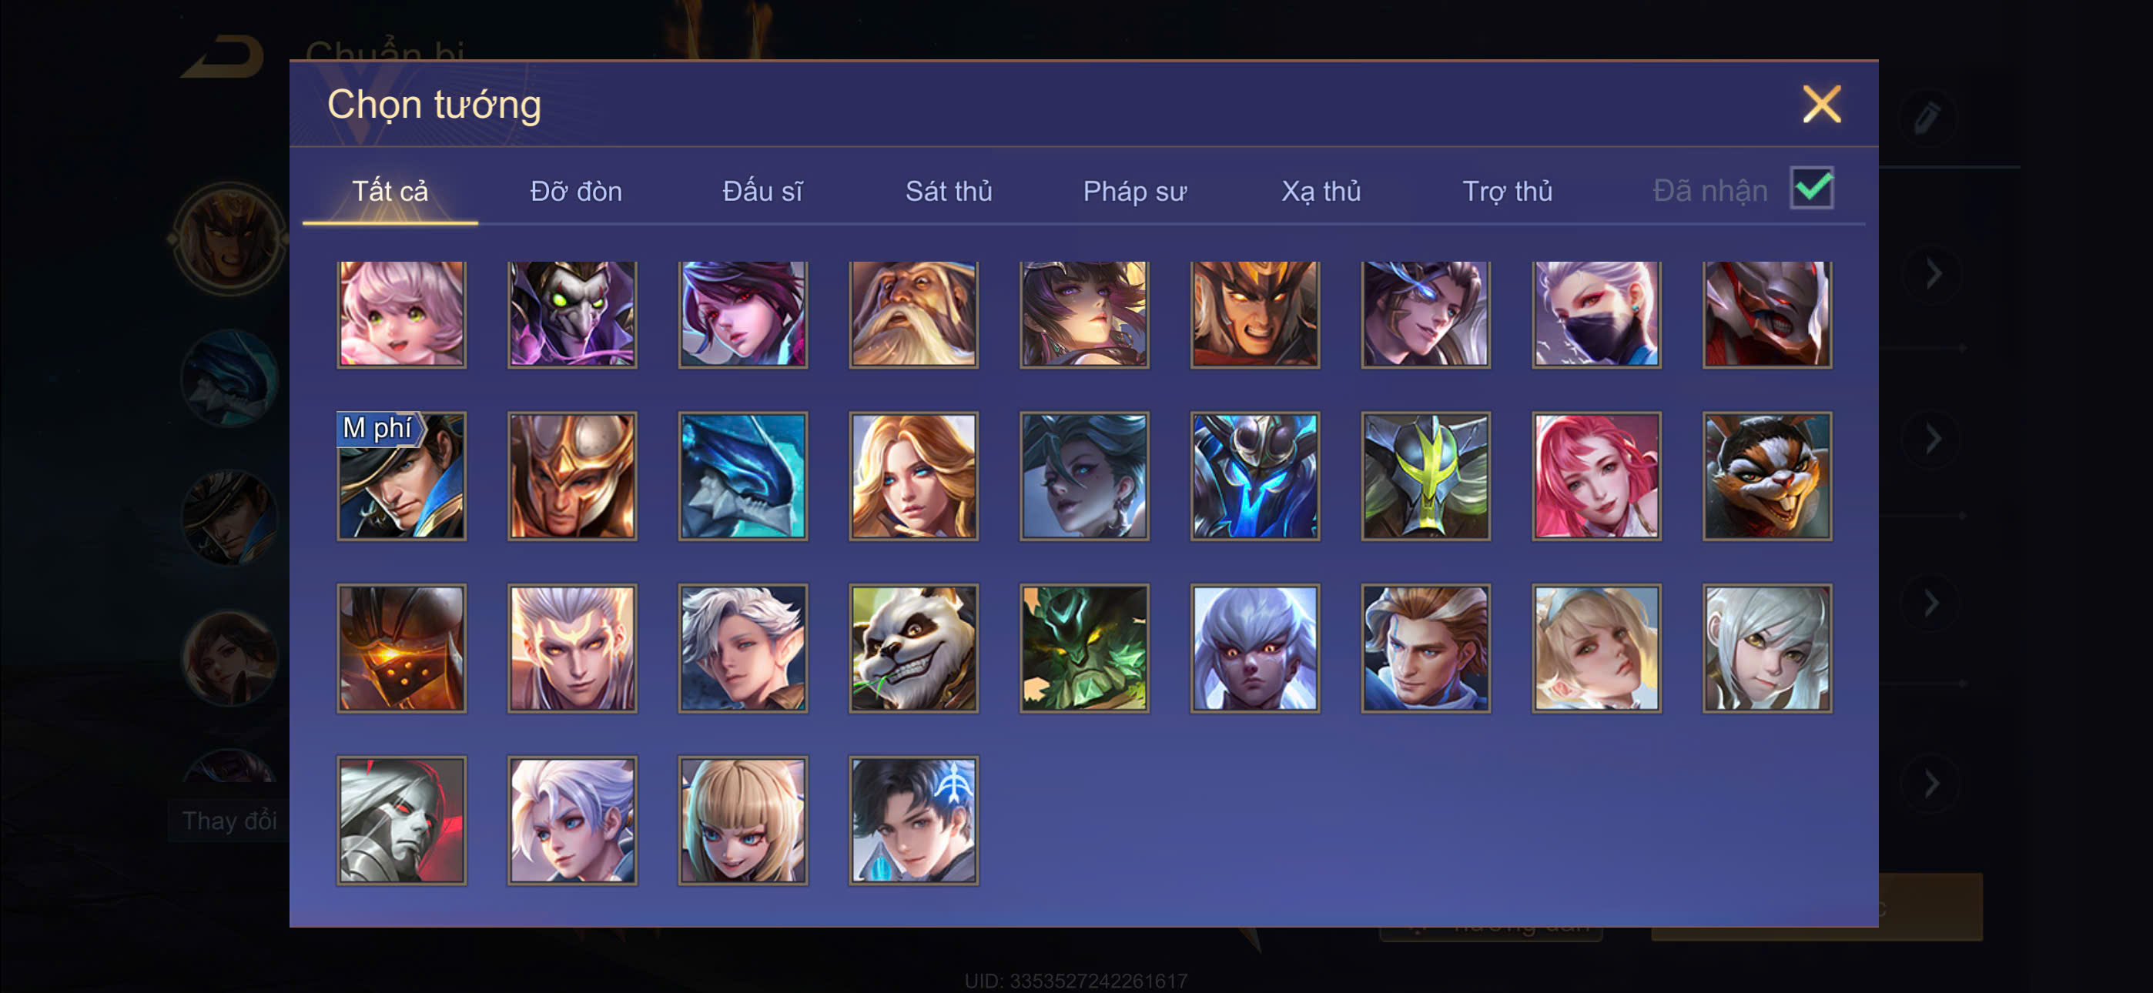Select the 'Tất cả' tab
The height and width of the screenshot is (993, 2153).
point(390,192)
